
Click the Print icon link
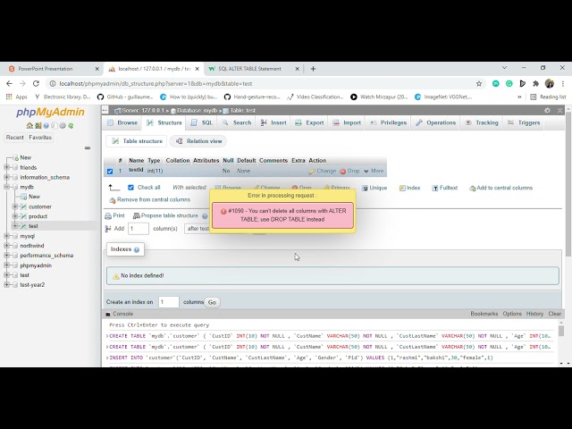coord(114,215)
